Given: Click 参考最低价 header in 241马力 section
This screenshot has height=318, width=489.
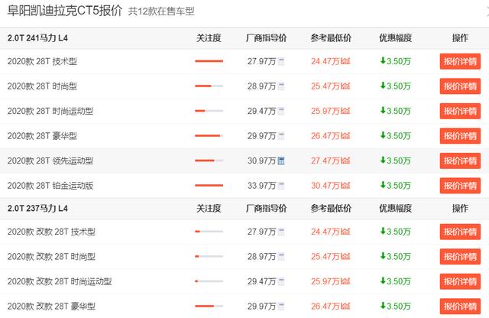Looking at the screenshot, I should pos(331,38).
